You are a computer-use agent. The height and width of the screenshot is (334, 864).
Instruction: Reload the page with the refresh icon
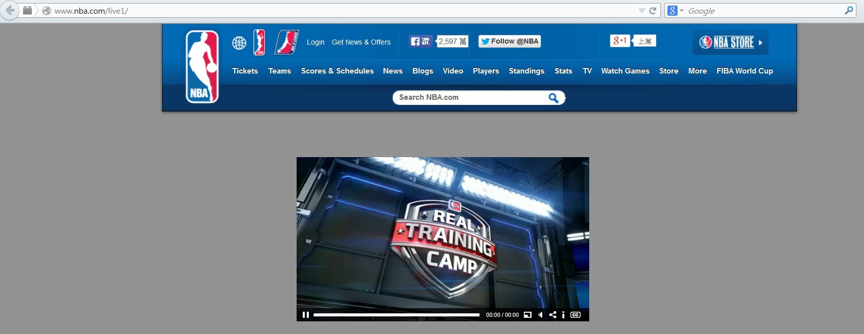[653, 11]
